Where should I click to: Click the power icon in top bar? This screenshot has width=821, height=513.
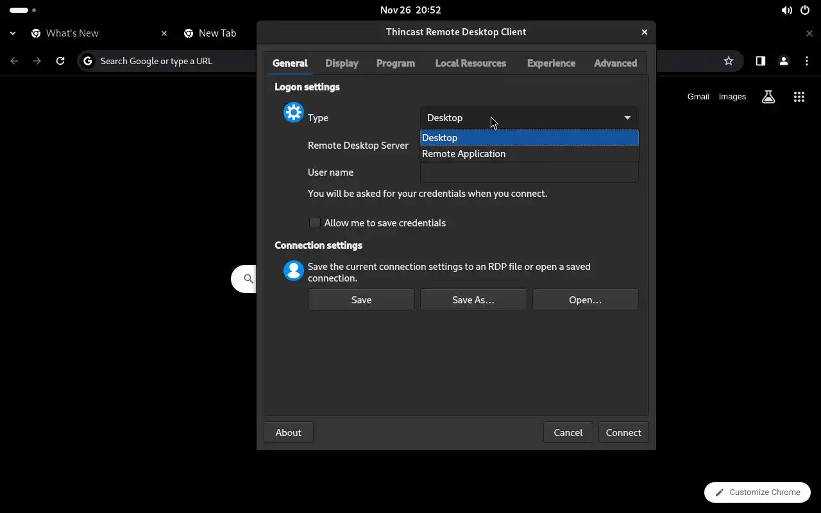point(805,10)
